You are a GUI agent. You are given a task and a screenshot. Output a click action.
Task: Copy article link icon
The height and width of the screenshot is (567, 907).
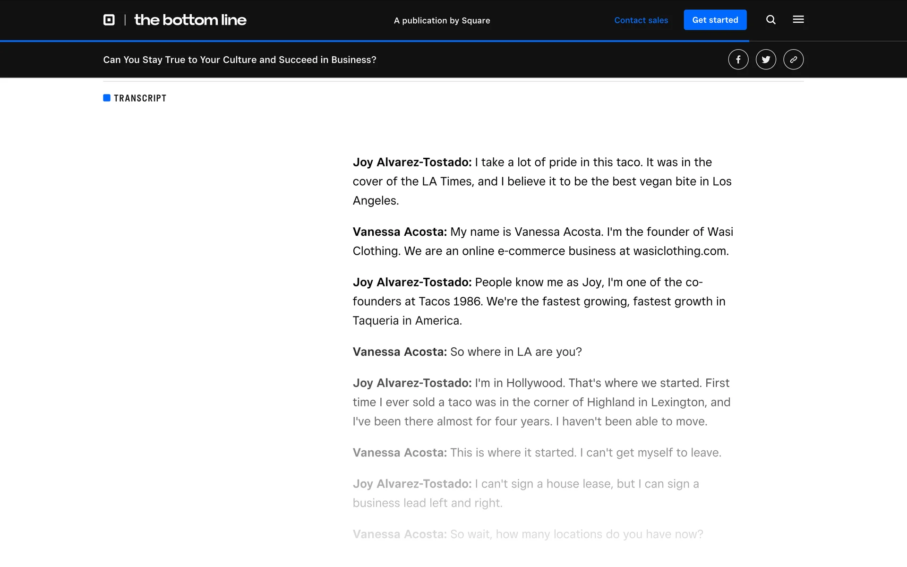point(793,60)
